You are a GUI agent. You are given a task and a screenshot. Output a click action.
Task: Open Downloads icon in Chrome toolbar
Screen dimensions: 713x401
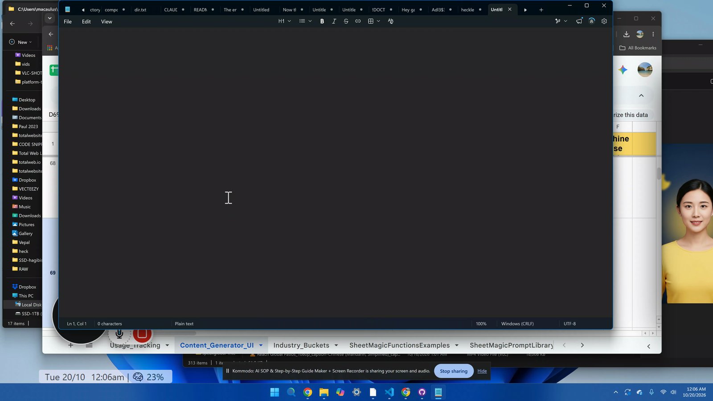pos(626,34)
